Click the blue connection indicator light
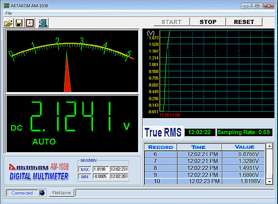This screenshot has height=204, width=278. pyautogui.click(x=42, y=193)
